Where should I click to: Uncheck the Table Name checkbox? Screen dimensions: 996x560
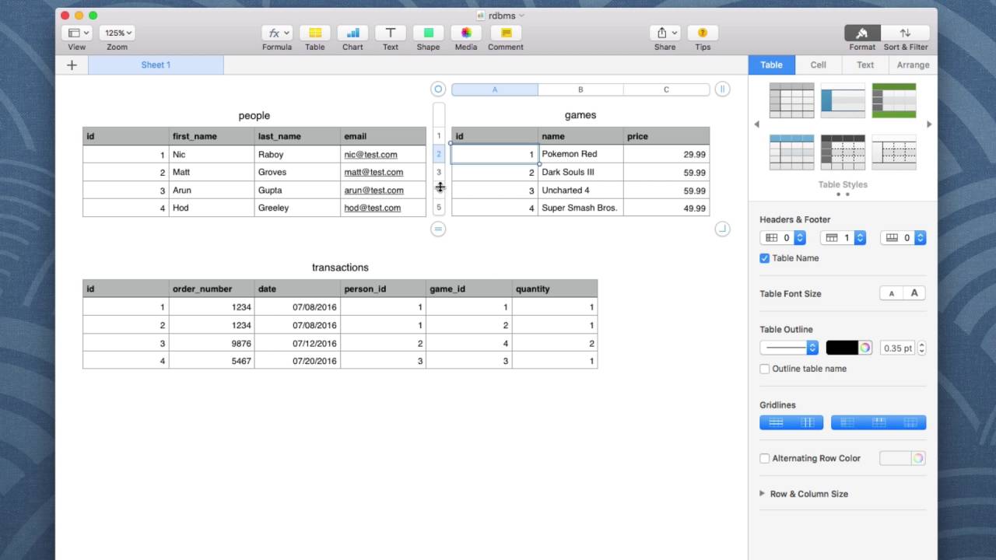point(765,258)
